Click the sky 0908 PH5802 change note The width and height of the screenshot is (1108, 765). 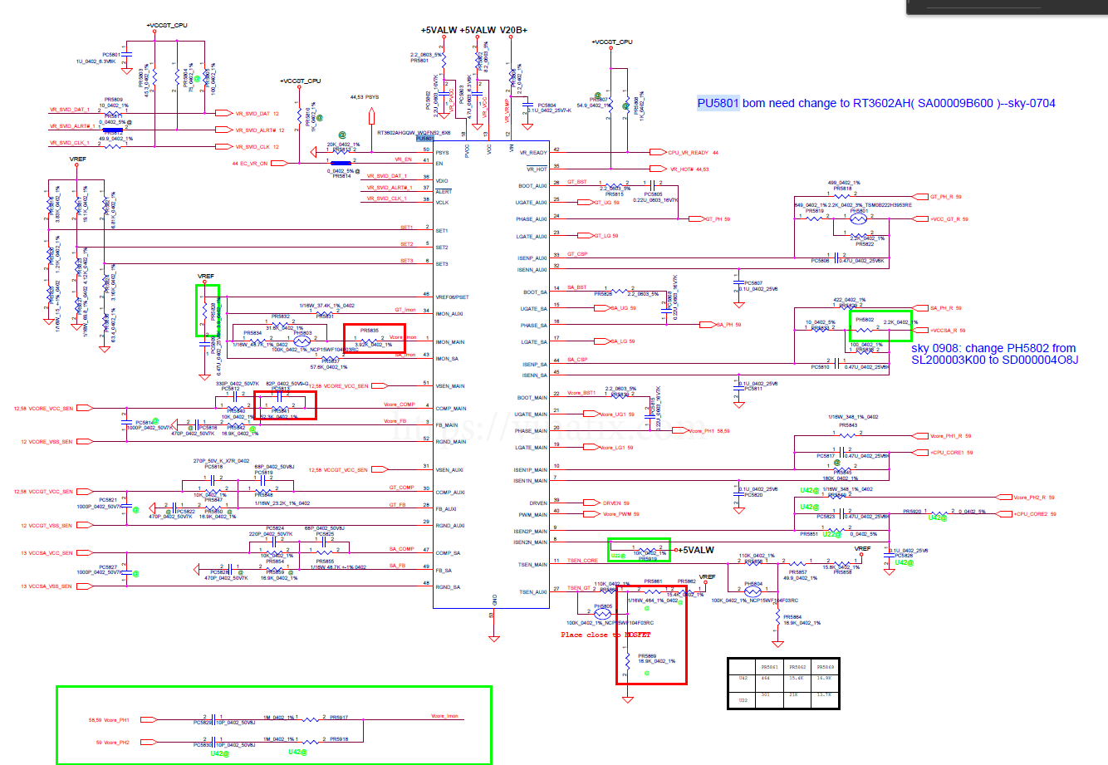[x=994, y=354]
